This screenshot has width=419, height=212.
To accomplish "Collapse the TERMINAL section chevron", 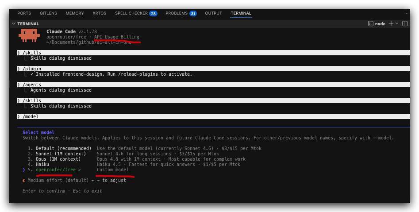I will click(14, 24).
